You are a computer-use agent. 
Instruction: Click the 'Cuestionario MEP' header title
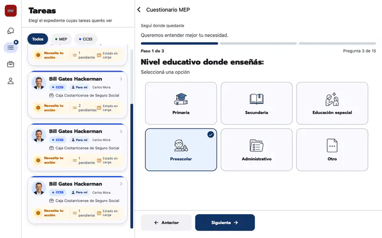click(x=168, y=10)
